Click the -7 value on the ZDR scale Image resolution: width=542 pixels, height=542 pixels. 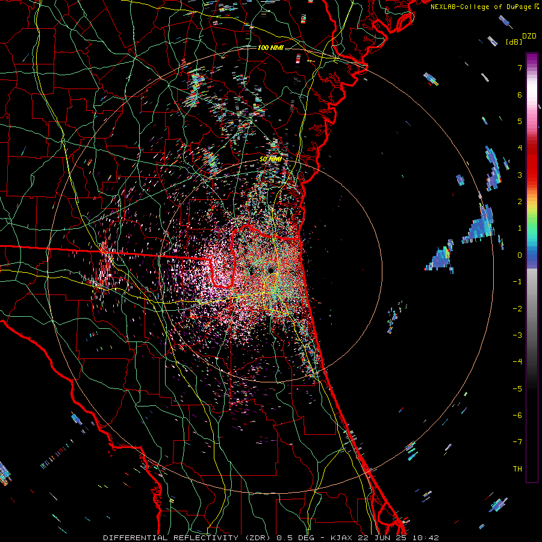517,442
